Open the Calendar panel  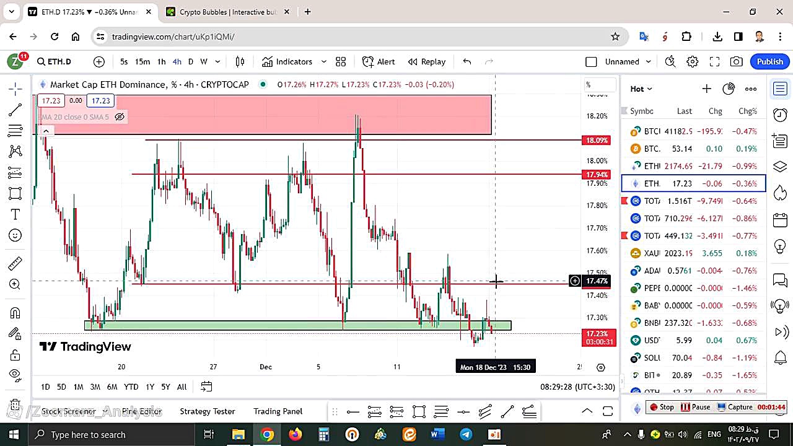[780, 220]
